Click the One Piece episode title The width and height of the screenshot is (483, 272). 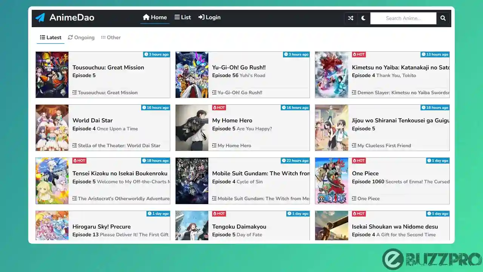365,173
